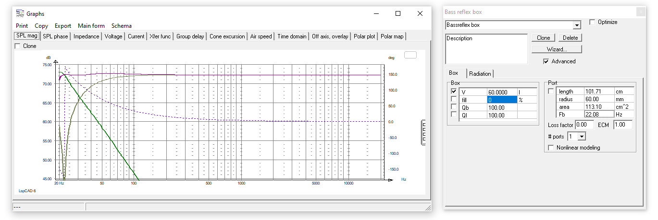The height and width of the screenshot is (220, 658).
Task: Maximize the Graphs window
Action: pyautogui.click(x=398, y=13)
